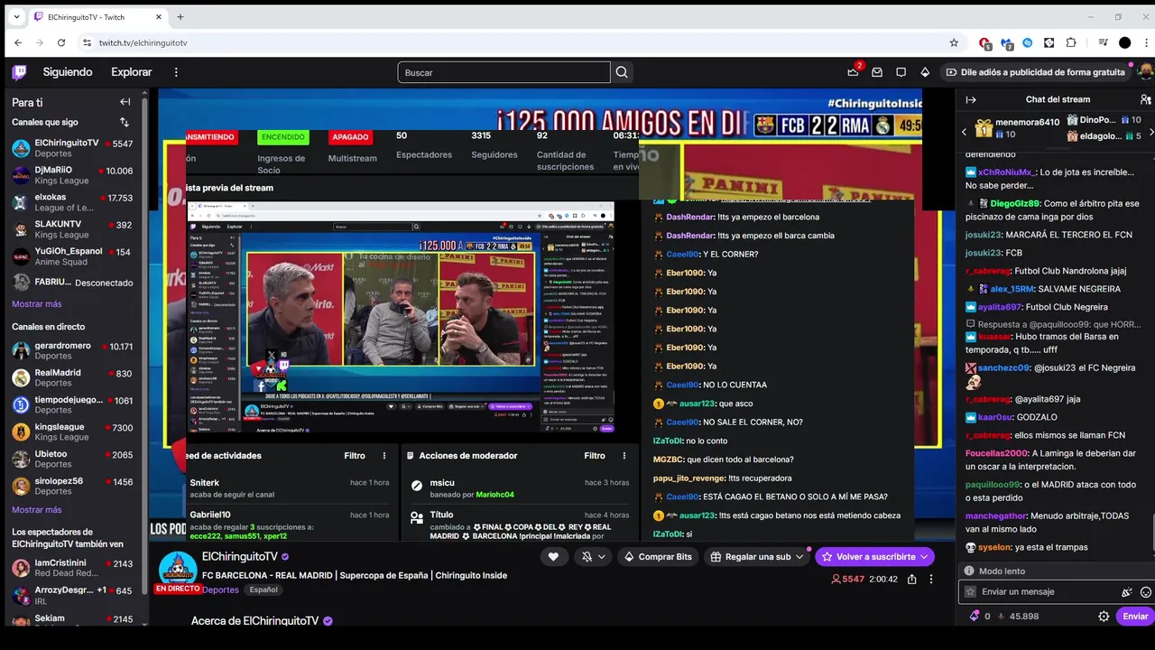Open emote picker smiley in chat
The height and width of the screenshot is (650, 1155).
tap(1146, 592)
